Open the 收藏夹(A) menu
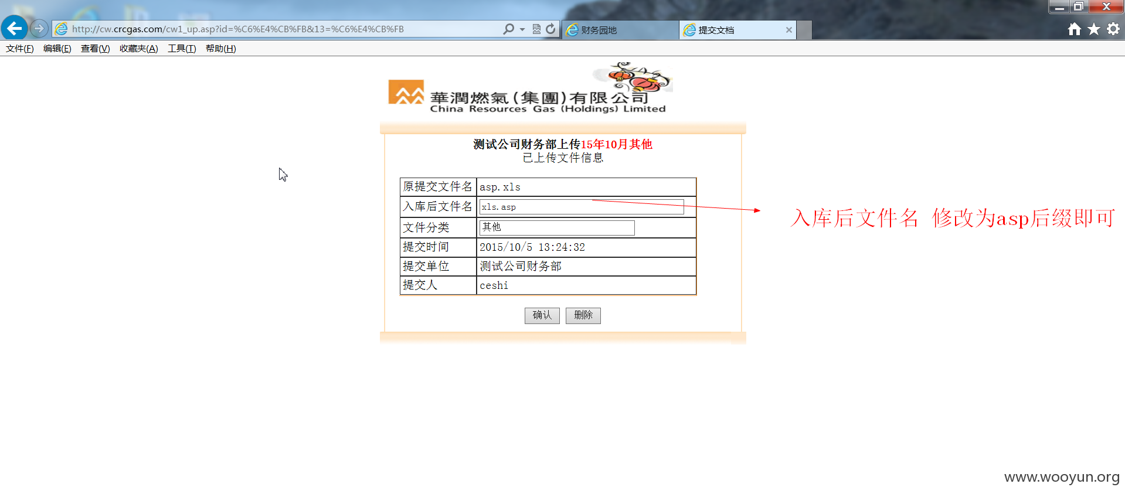Viewport: 1125px width, 494px height. click(x=139, y=49)
